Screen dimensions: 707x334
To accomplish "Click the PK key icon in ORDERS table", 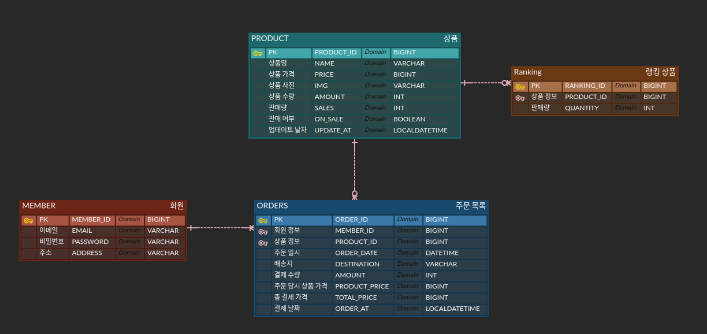I will pyautogui.click(x=262, y=220).
